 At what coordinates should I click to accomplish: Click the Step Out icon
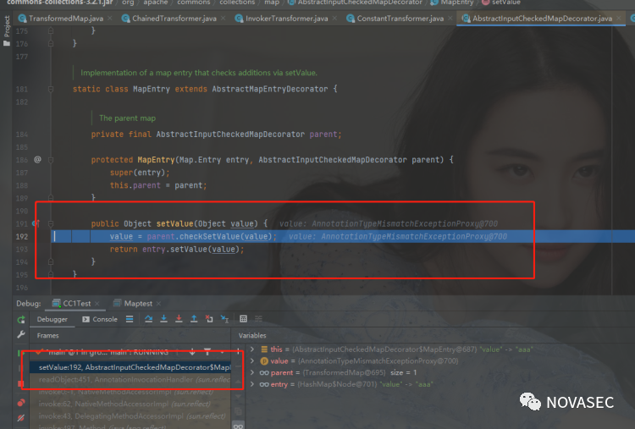point(194,319)
